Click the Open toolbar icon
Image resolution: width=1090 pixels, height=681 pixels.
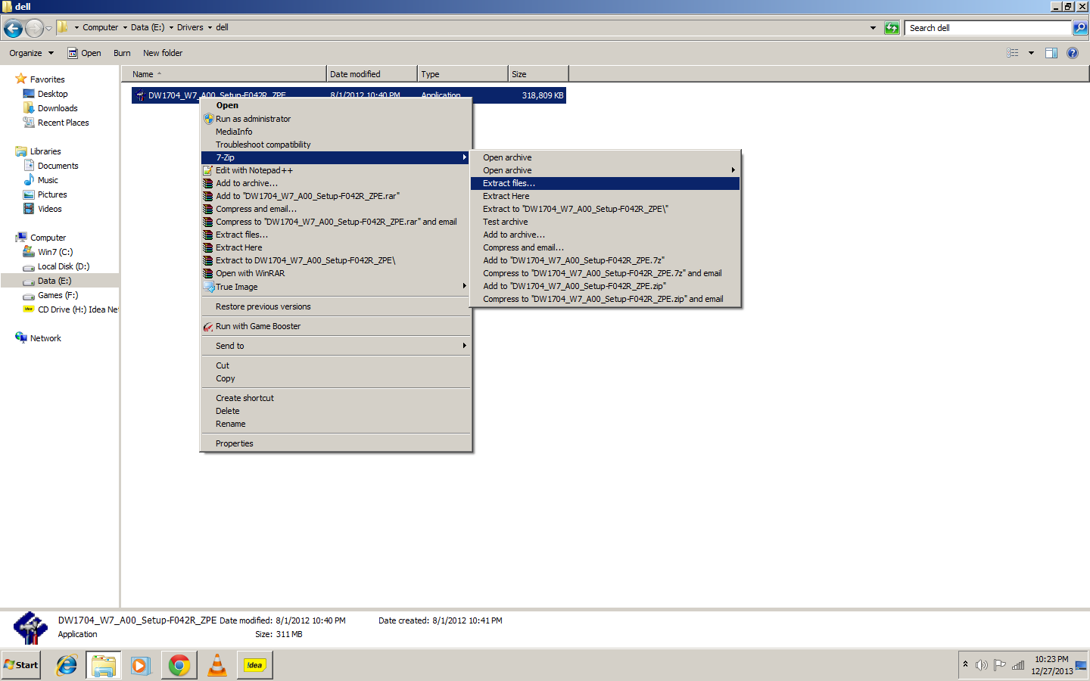pos(73,53)
